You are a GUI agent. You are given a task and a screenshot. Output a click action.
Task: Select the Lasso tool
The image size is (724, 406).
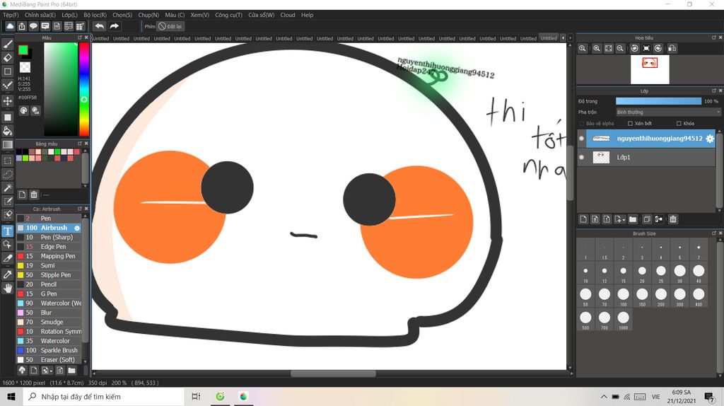[x=8, y=174]
